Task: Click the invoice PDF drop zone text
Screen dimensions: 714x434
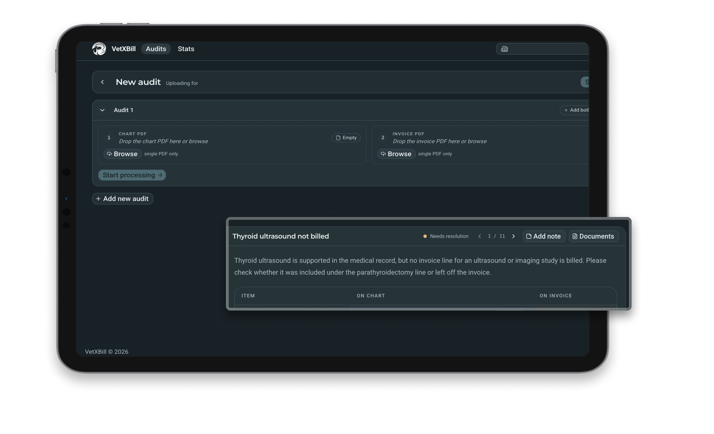Action: (439, 141)
